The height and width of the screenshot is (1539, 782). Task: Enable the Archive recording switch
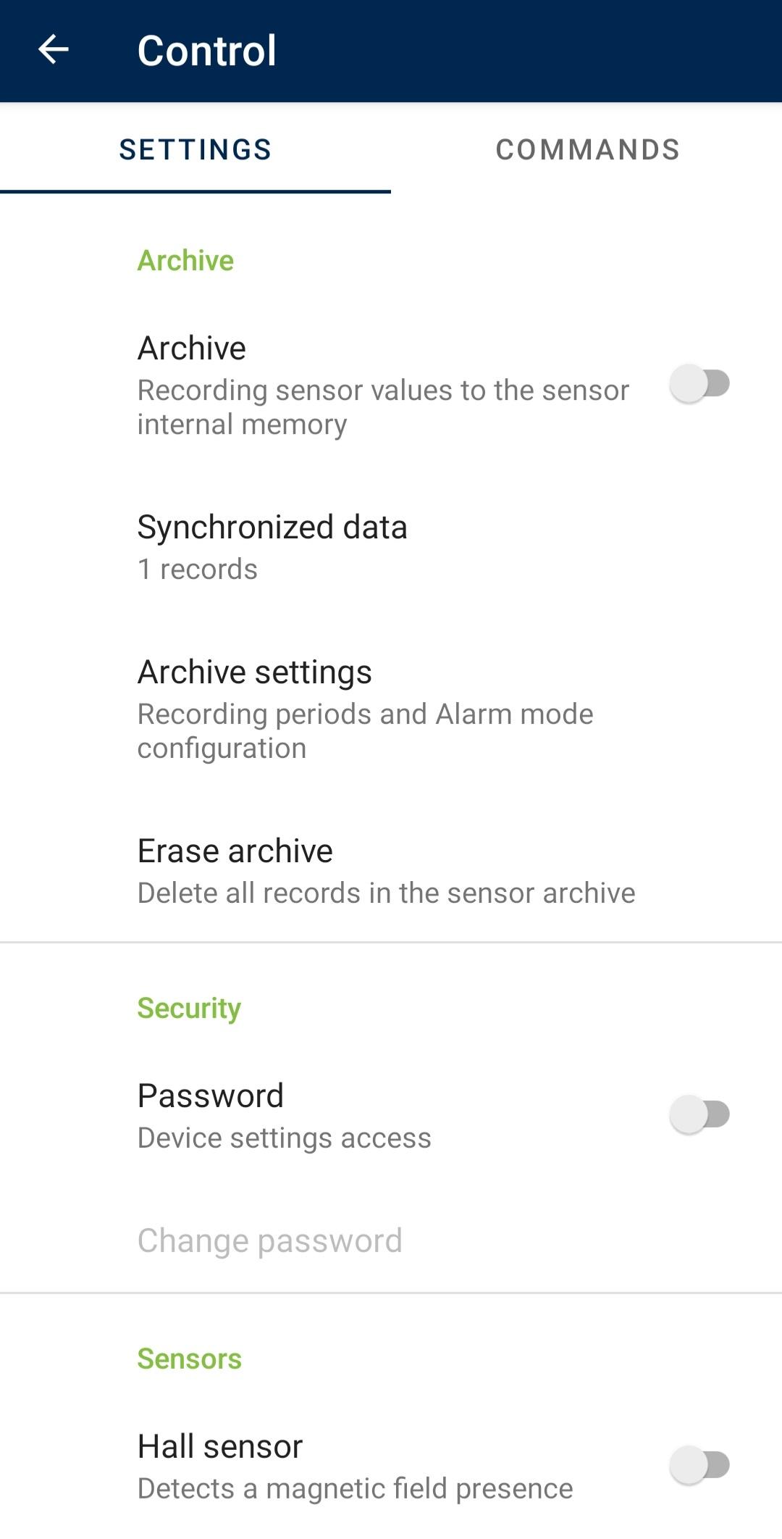tap(699, 383)
